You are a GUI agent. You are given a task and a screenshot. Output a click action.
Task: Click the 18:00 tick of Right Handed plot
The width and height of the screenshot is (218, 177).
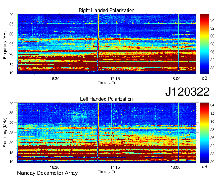click(175, 79)
